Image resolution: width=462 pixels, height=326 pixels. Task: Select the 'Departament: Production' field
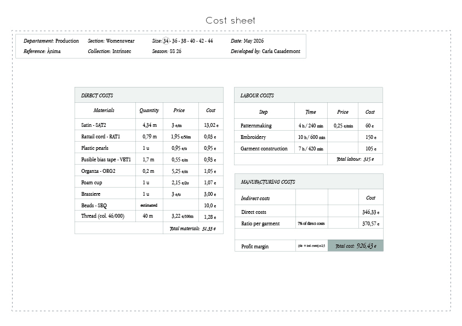tap(52, 41)
